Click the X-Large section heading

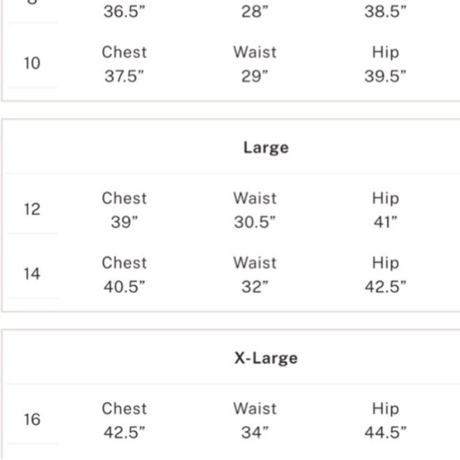(266, 358)
